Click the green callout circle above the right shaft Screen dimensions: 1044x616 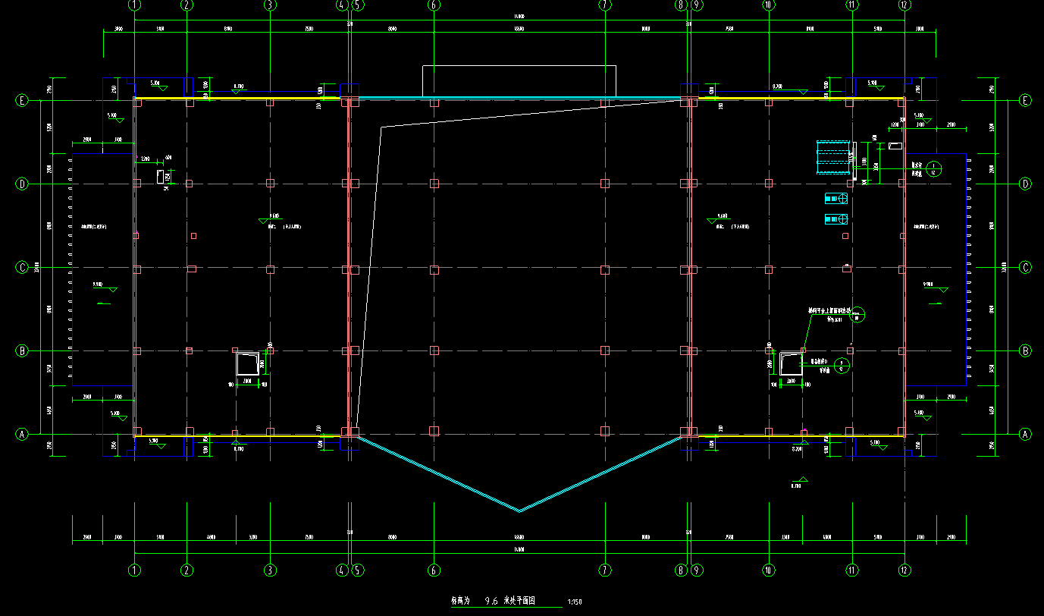857,313
